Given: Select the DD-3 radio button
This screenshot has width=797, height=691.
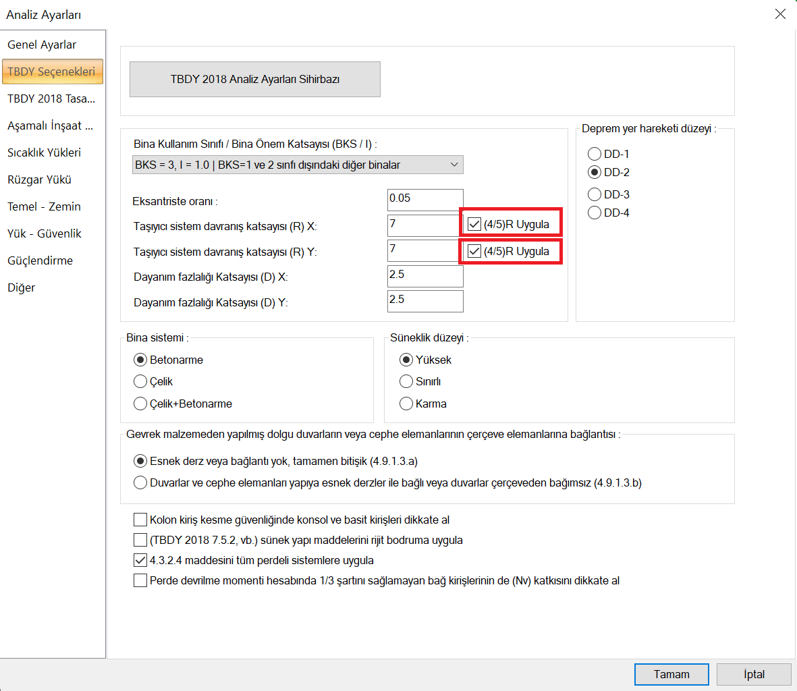Looking at the screenshot, I should pyautogui.click(x=595, y=194).
